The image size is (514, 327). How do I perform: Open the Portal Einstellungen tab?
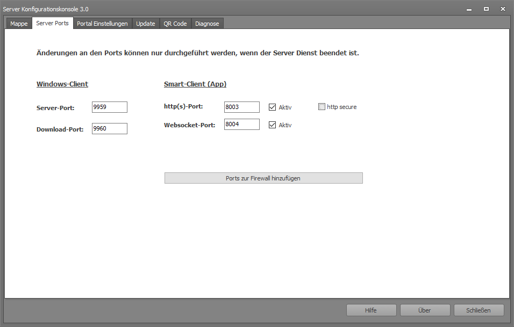point(102,24)
